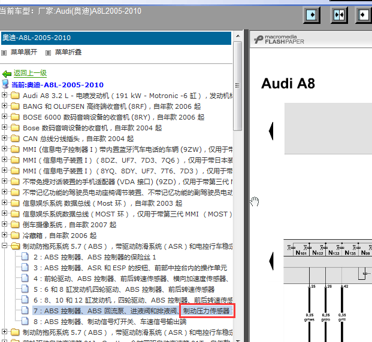Click page icon of item 5: 6 和 8 缸
Screen dimensions: 372x342
25,289
